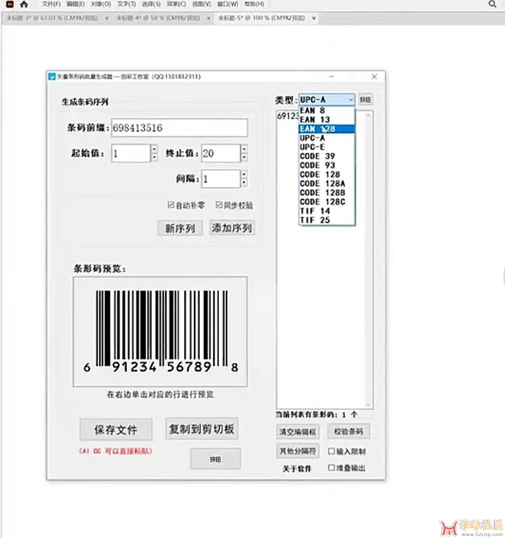505x538 pixels.
Task: Click the 其他分隔符 button
Action: [298, 451]
